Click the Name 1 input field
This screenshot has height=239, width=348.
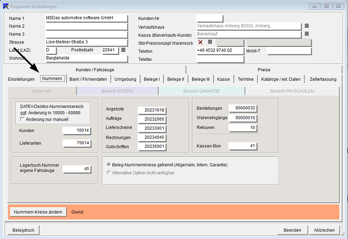click(87, 18)
